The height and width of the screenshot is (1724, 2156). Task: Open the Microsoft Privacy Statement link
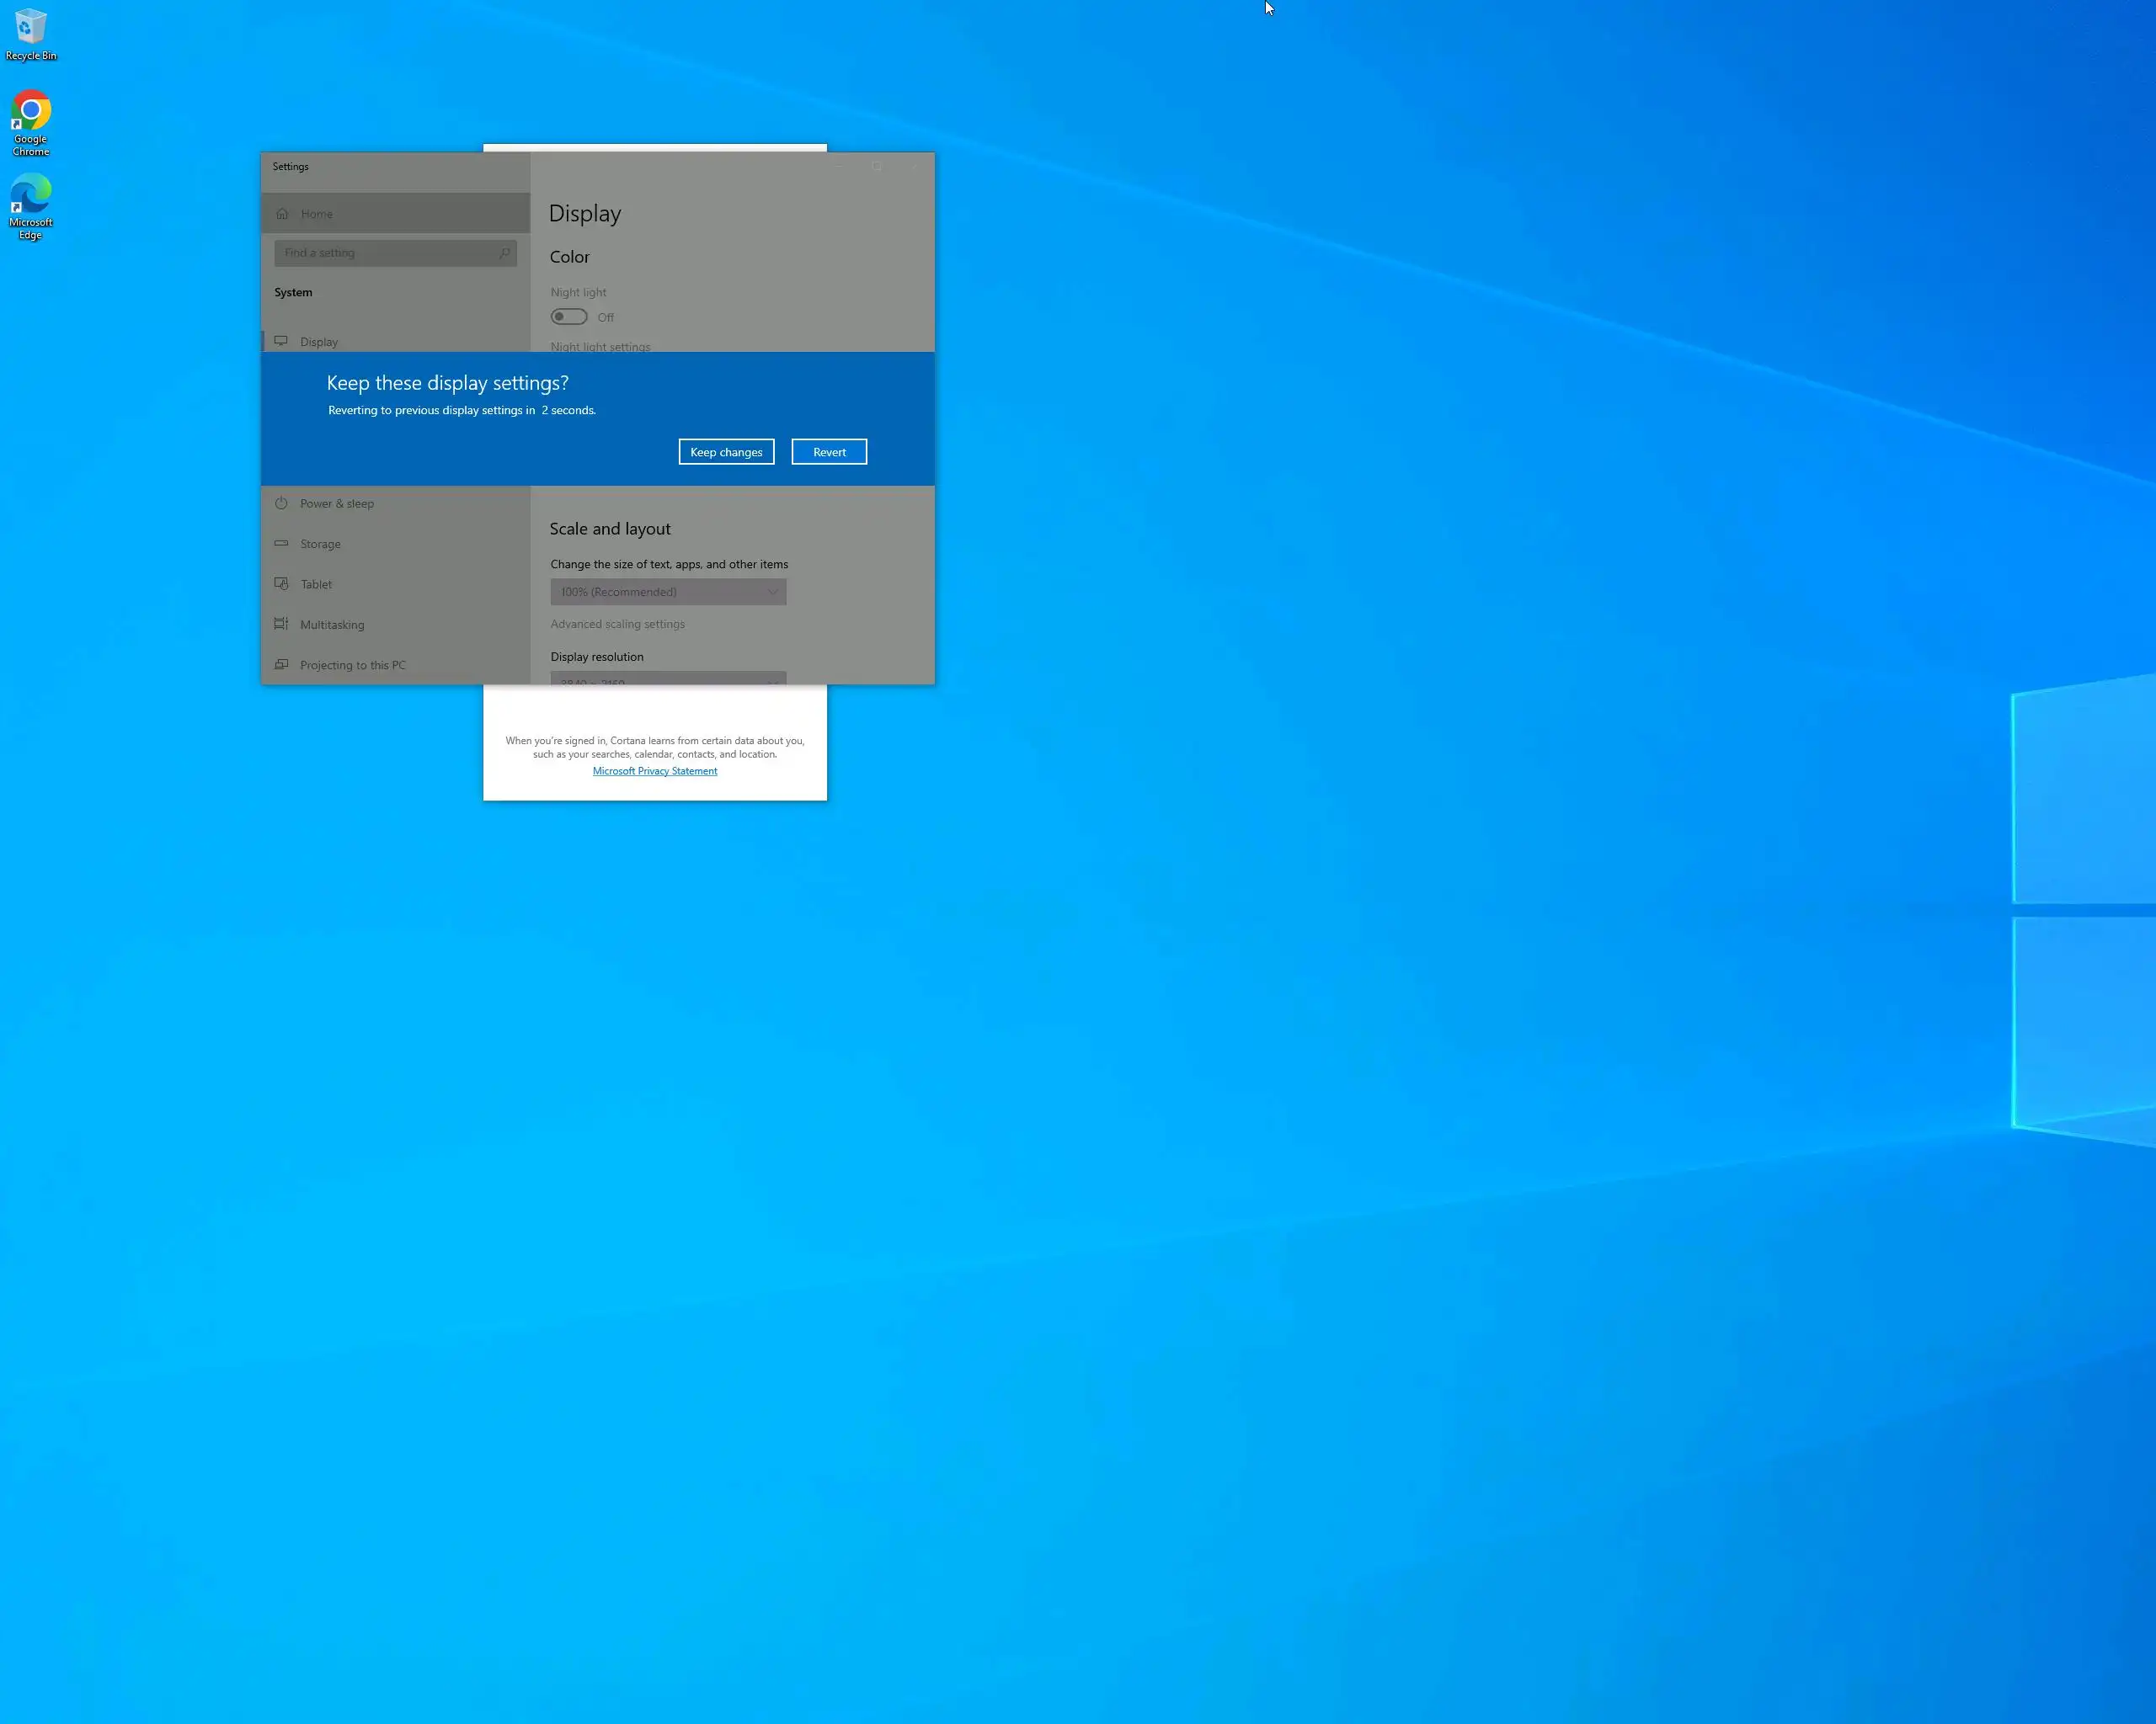655,770
